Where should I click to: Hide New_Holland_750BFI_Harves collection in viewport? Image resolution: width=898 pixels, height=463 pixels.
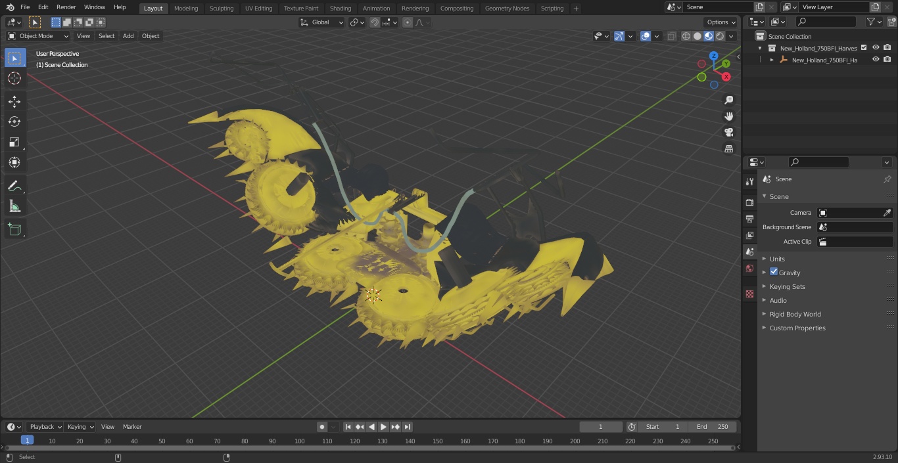(x=876, y=47)
